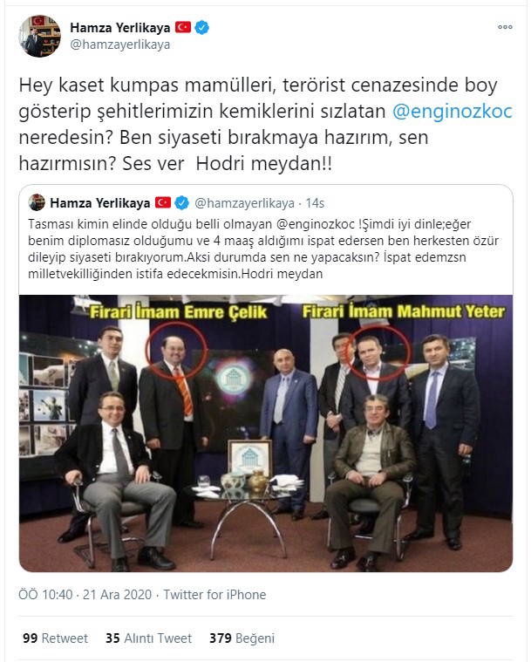Screen dimensions: 531x662
Task: Open the attached group photo
Action: pos(266,433)
